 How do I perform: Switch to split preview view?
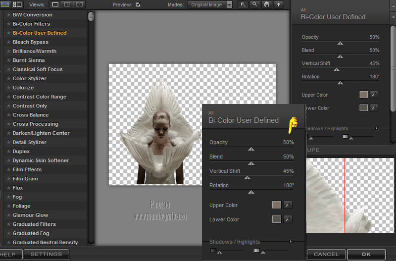(x=67, y=4)
